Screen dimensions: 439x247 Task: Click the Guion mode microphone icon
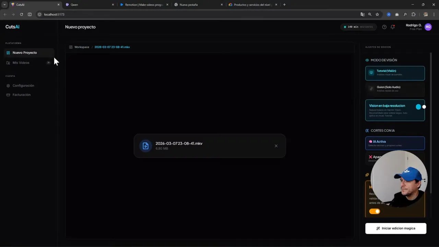[x=371, y=89]
